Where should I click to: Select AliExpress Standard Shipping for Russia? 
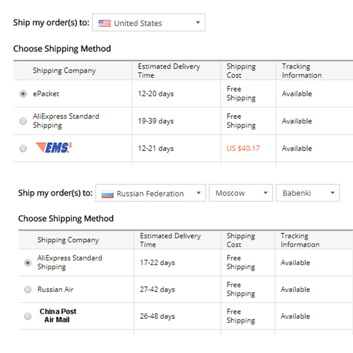tap(28, 263)
